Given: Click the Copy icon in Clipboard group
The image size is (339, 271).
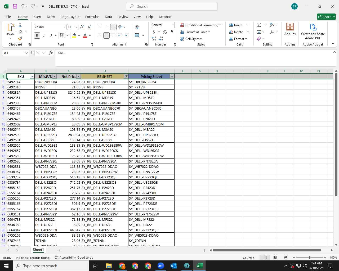Looking at the screenshot, I should pyautogui.click(x=20, y=32).
